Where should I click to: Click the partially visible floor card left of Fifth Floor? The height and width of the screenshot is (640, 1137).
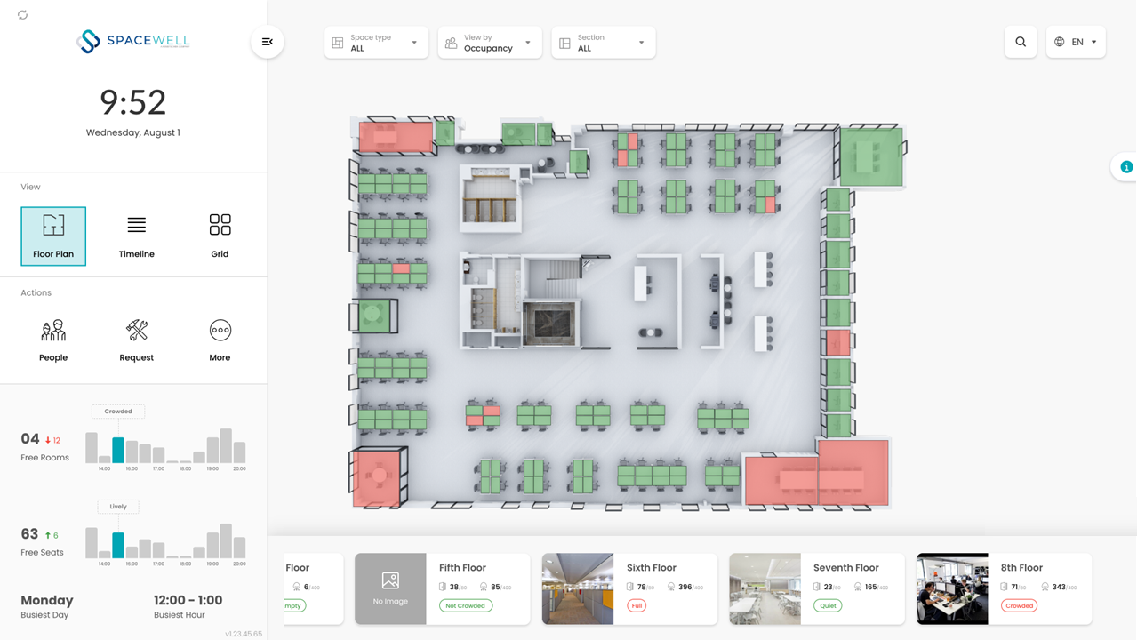click(x=314, y=588)
